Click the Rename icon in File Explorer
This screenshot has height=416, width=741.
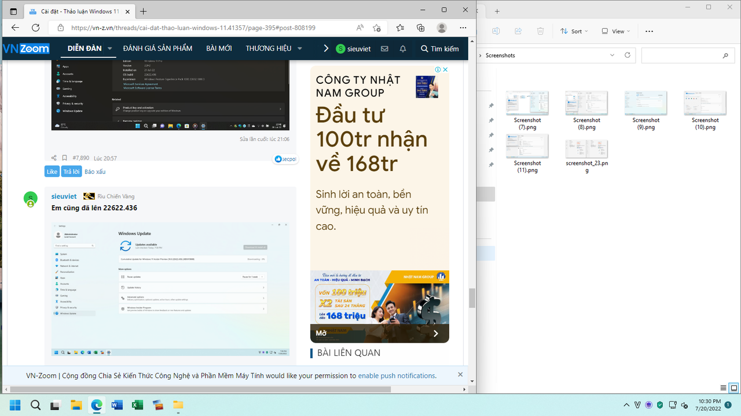point(496,31)
